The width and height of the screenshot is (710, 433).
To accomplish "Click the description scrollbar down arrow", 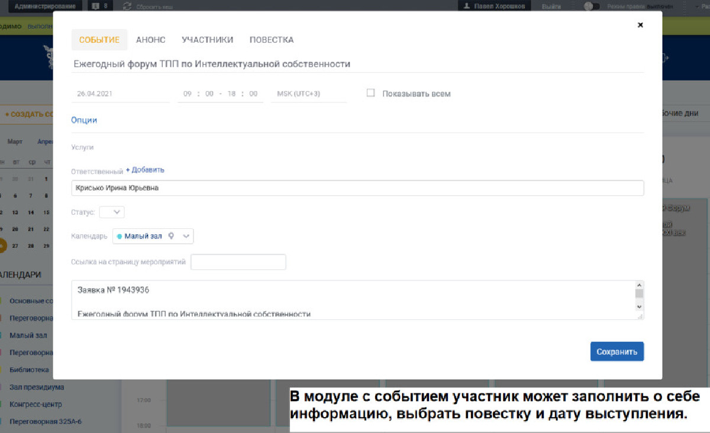I will 639,306.
